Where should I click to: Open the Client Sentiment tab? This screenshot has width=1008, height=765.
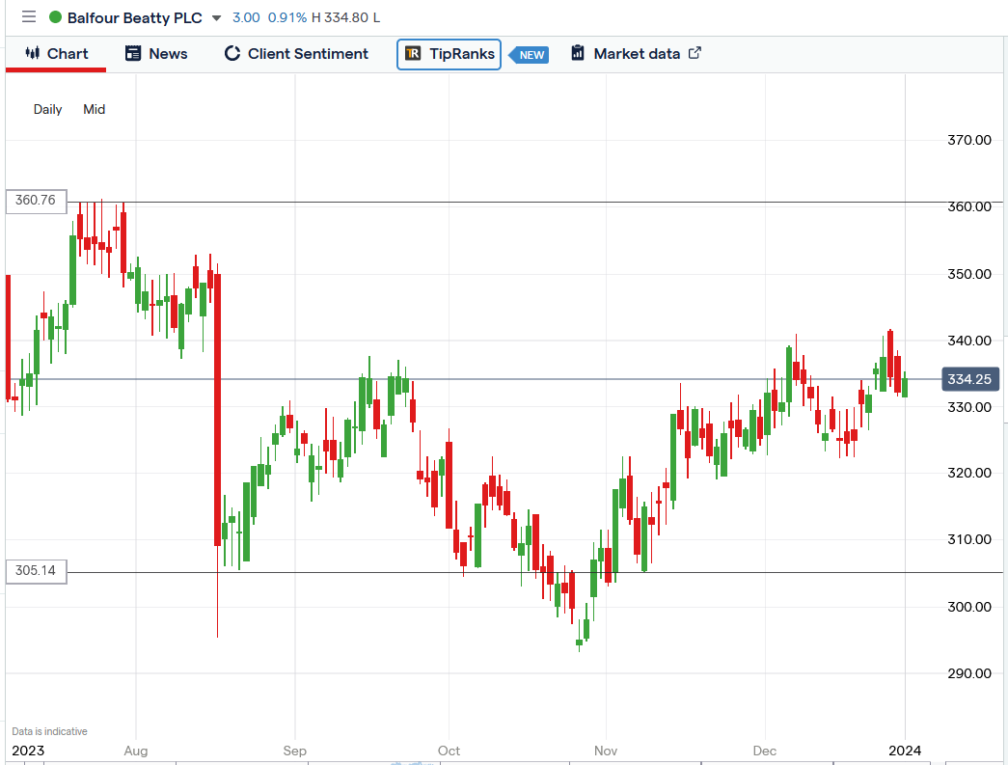tap(296, 54)
